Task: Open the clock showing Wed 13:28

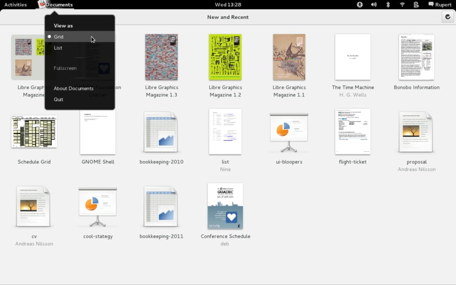Action: point(227,5)
